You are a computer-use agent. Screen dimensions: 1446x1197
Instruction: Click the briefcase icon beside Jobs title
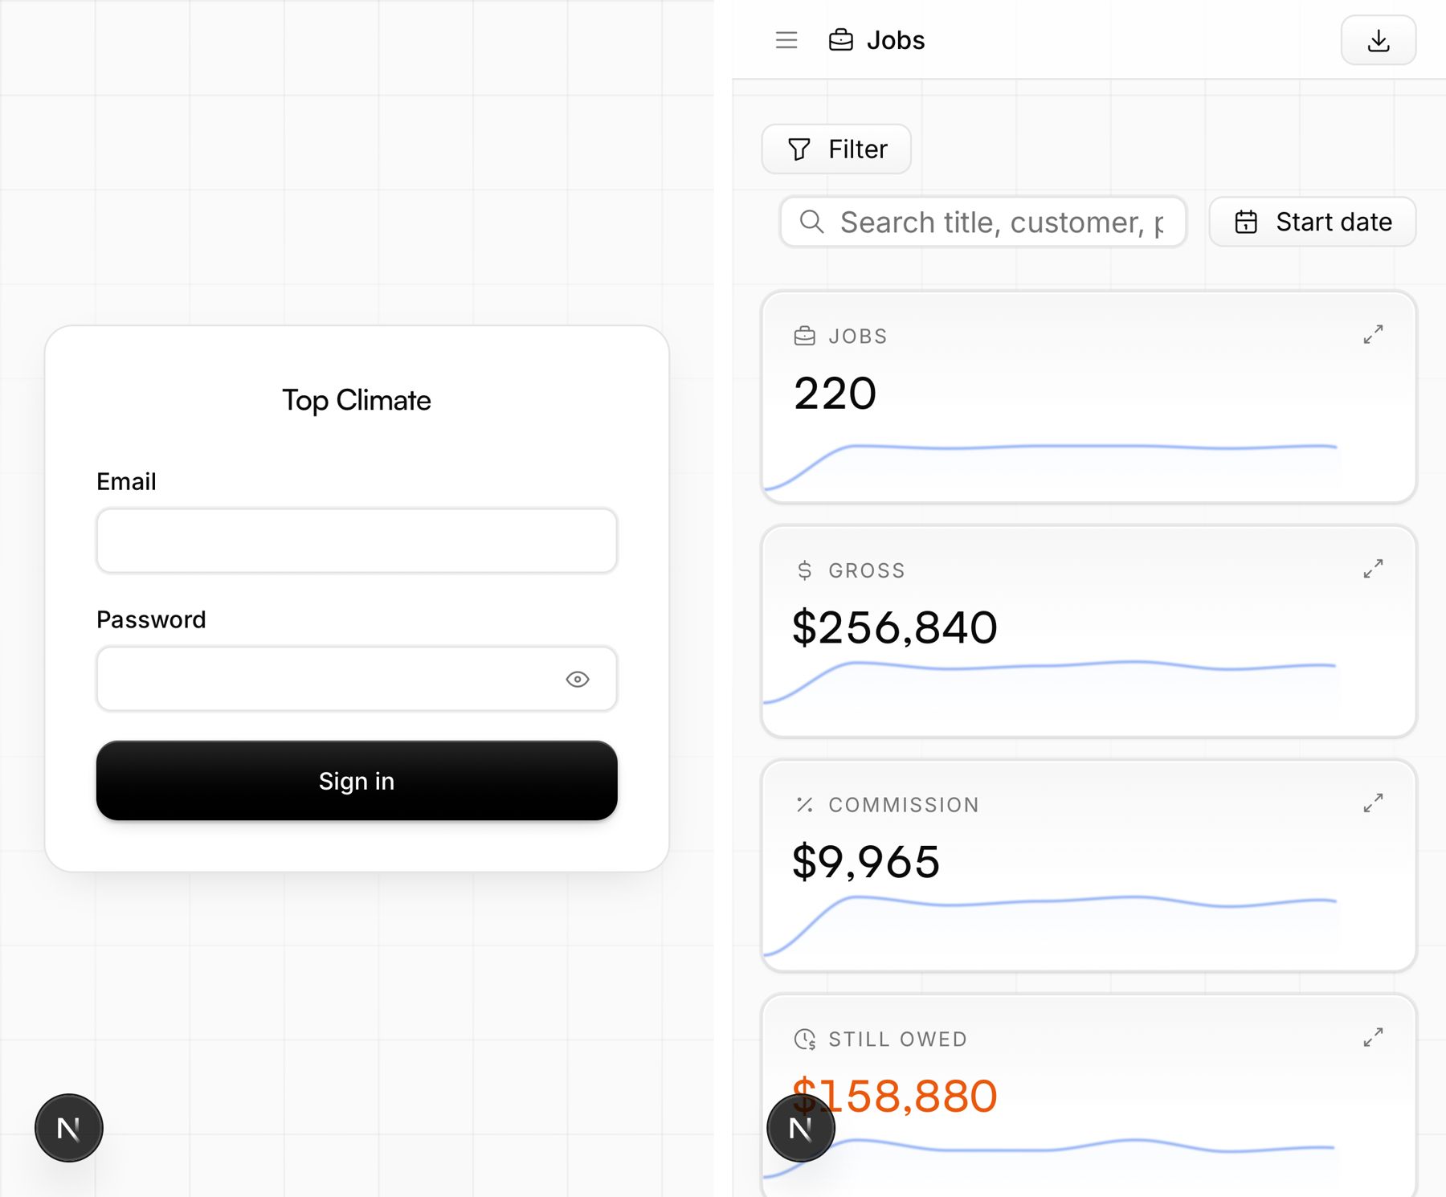[x=841, y=40]
